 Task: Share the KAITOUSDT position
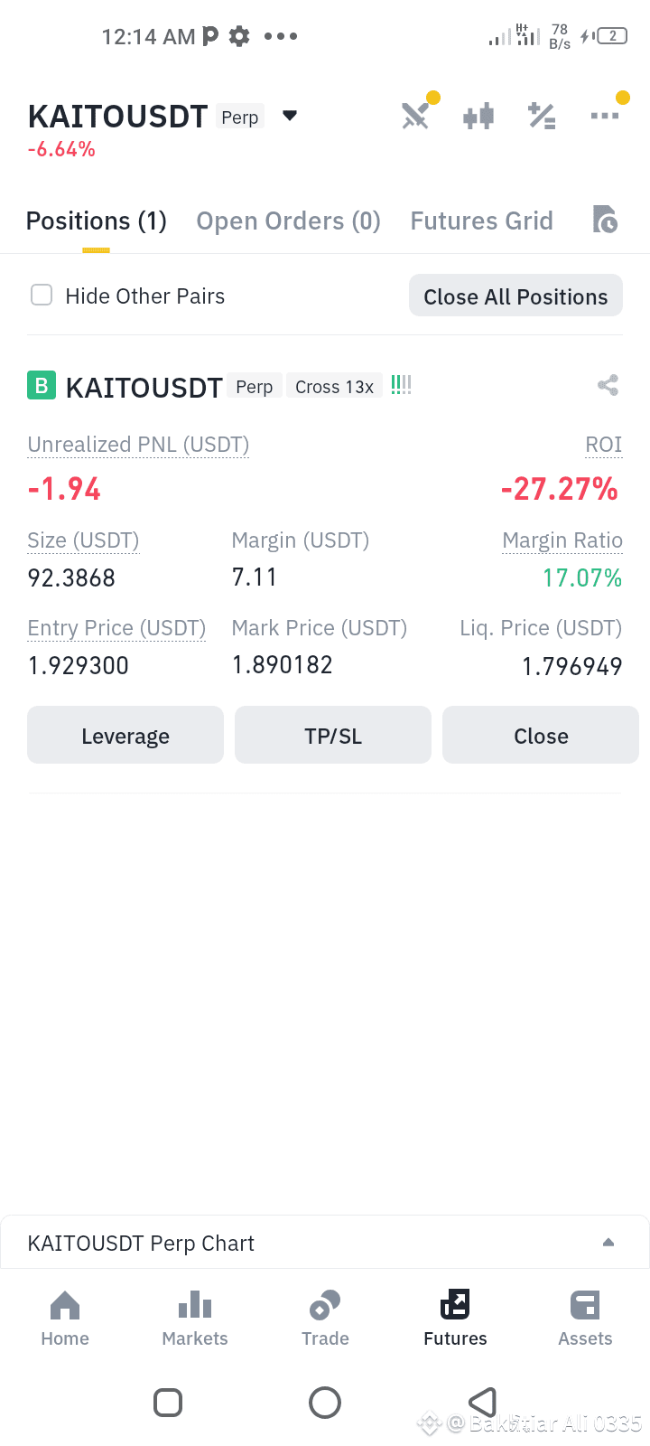pyautogui.click(x=608, y=386)
